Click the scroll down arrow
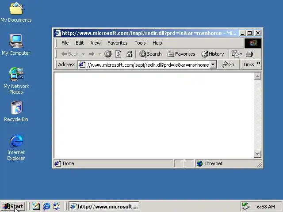 pyautogui.click(x=258, y=154)
